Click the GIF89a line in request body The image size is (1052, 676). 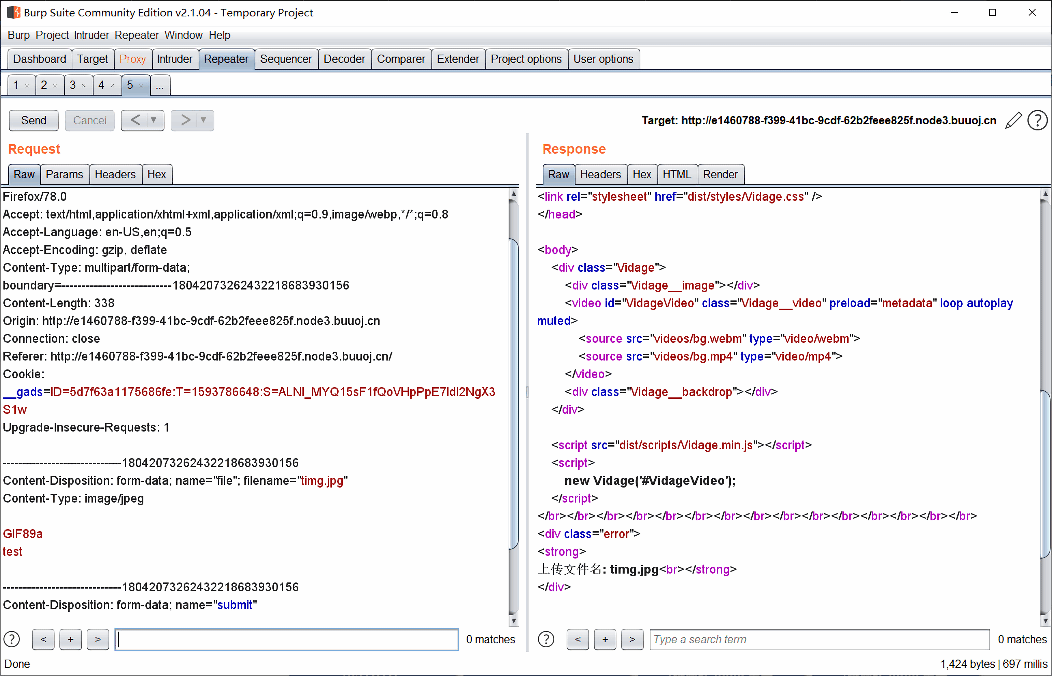point(23,534)
